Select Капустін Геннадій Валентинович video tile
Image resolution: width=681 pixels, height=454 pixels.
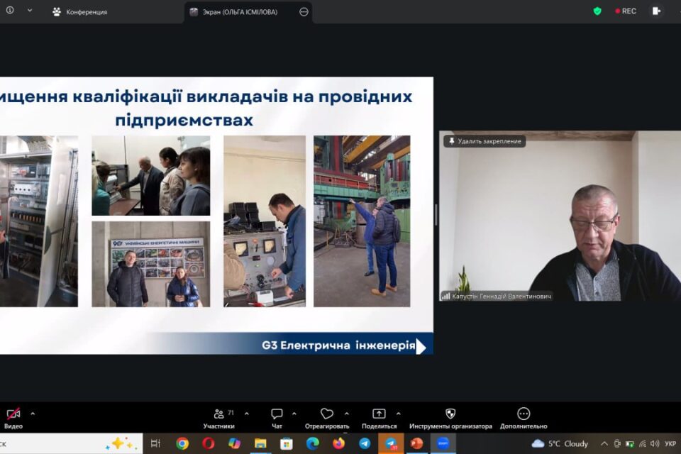(560, 216)
